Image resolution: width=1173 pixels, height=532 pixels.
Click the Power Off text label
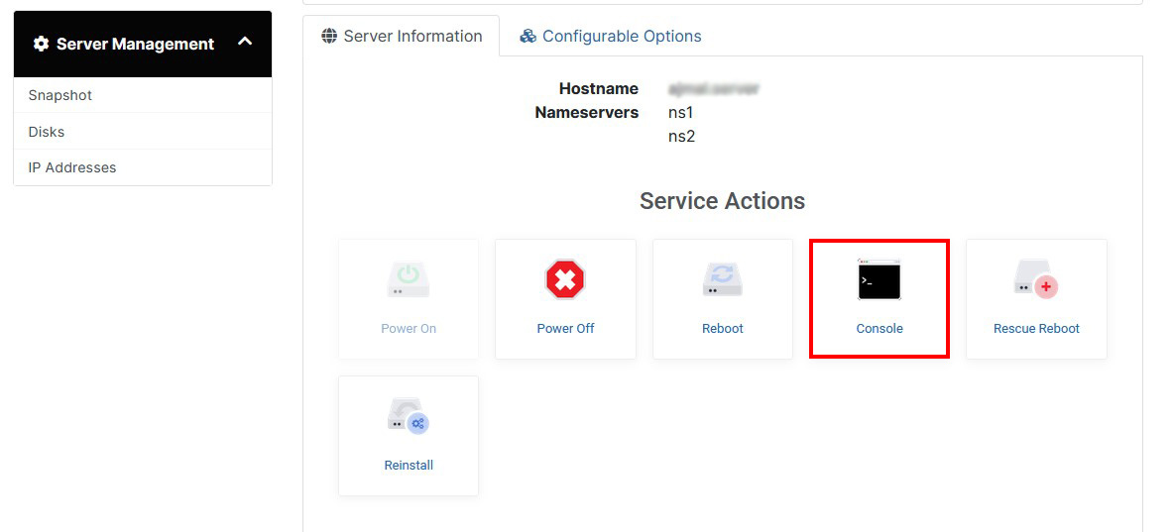pyautogui.click(x=565, y=328)
